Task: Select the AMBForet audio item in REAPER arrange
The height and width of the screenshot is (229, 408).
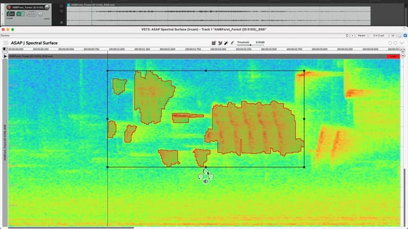Action: (x=219, y=15)
